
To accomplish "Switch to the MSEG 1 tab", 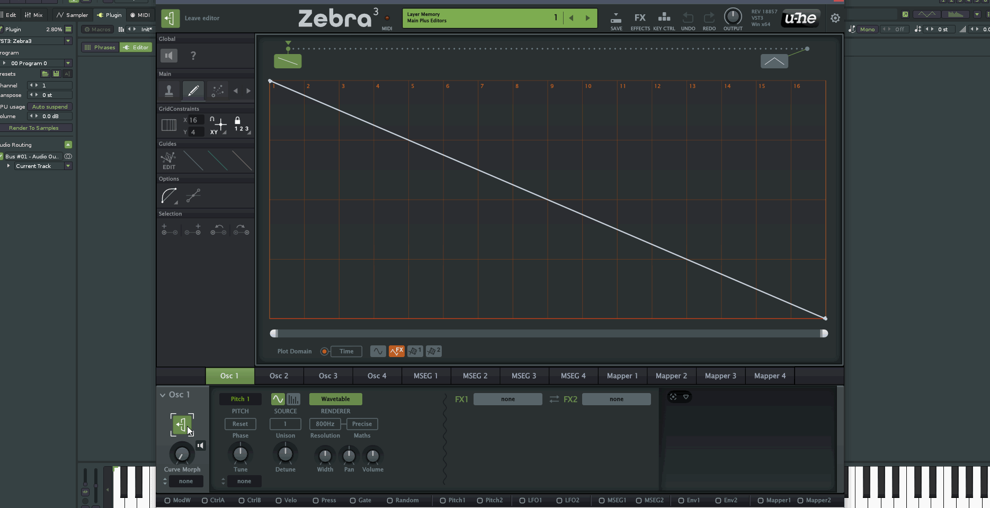I will coord(425,376).
